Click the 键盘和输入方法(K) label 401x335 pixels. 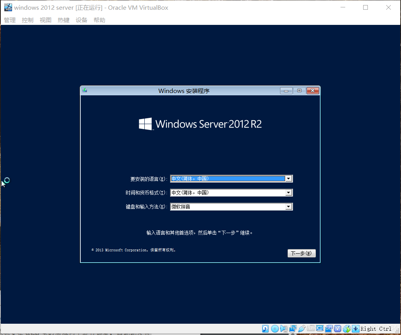coord(147,207)
